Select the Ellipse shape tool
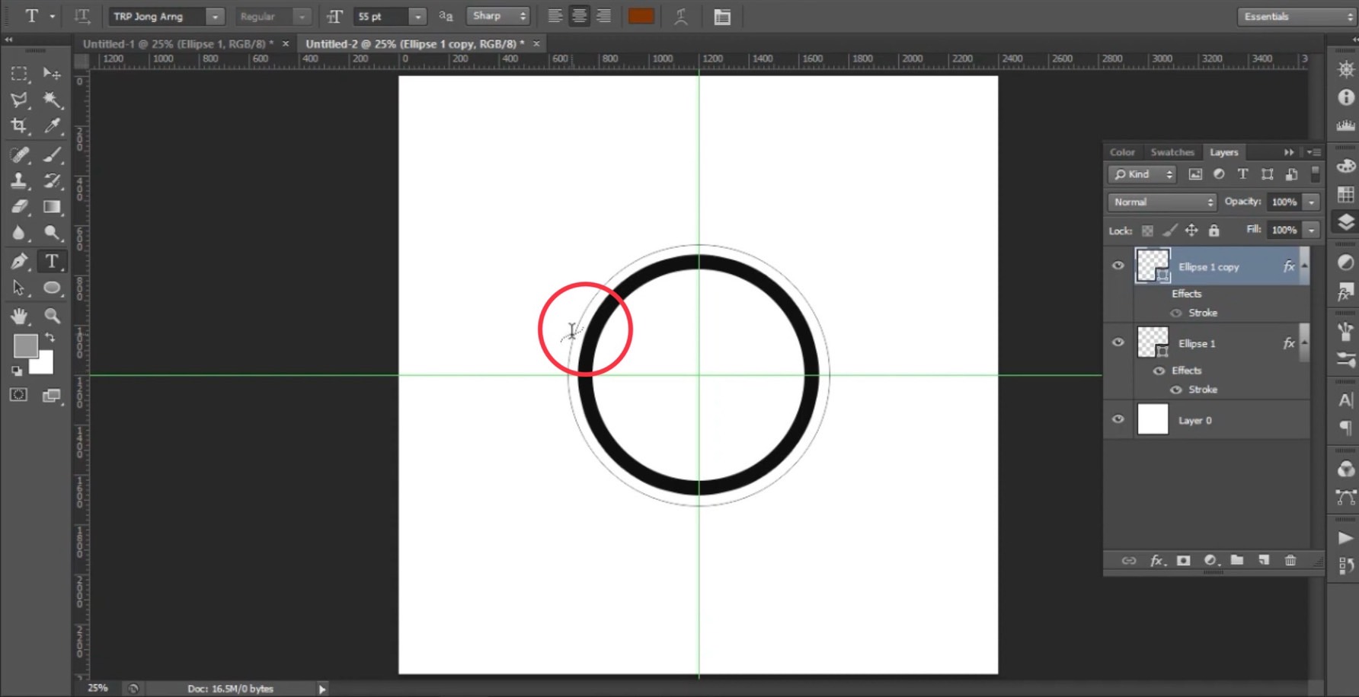 point(52,288)
